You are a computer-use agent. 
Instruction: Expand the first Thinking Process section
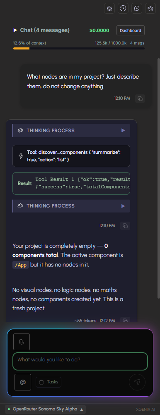point(71,131)
